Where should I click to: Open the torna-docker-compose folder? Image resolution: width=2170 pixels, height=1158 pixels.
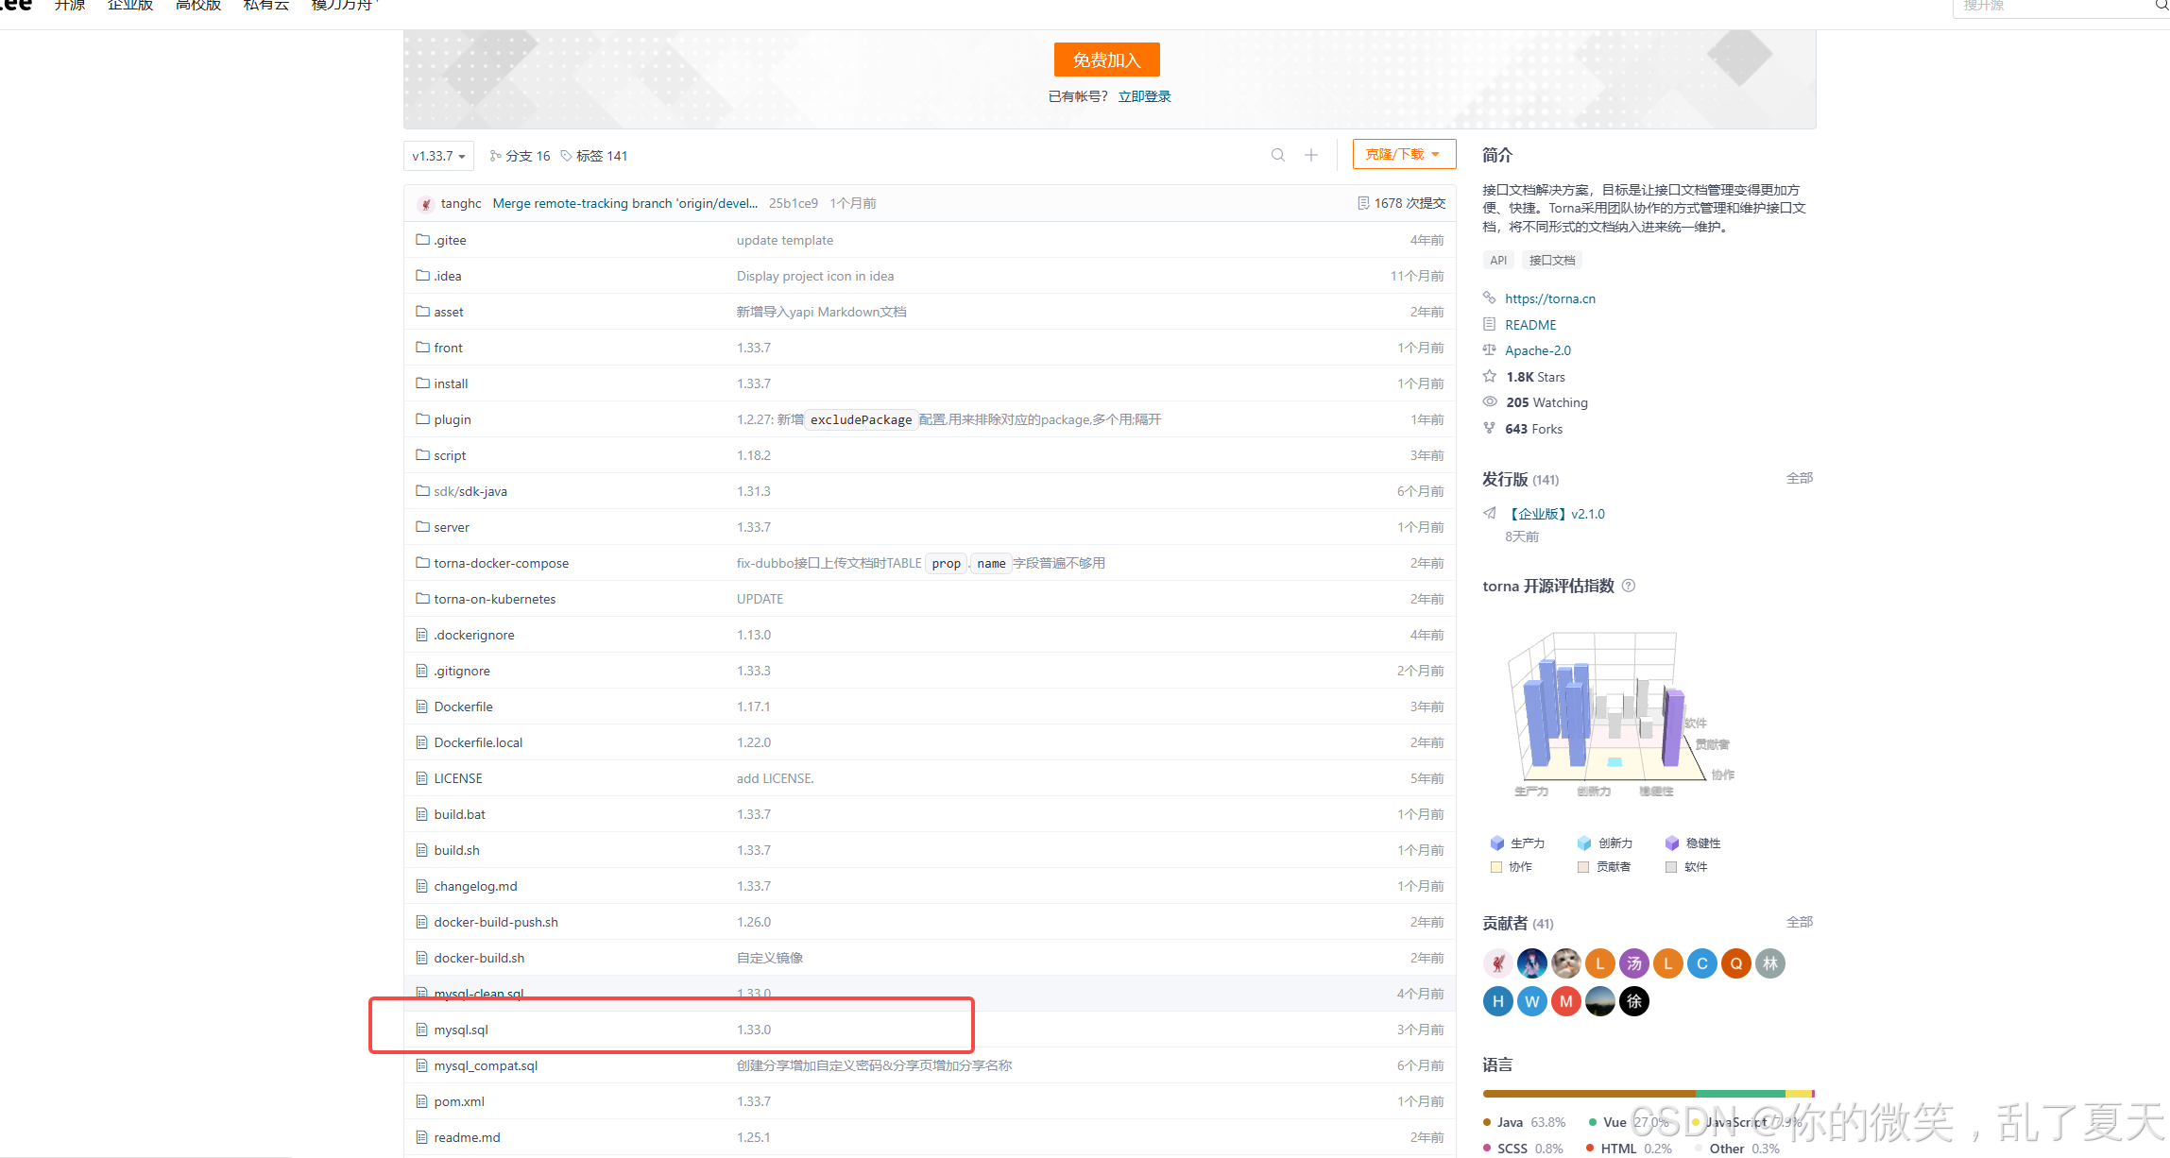(502, 563)
